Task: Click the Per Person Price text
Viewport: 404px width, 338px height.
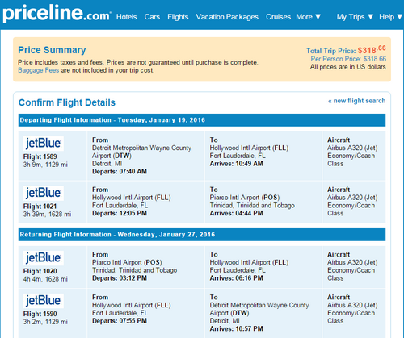Action: (348, 59)
